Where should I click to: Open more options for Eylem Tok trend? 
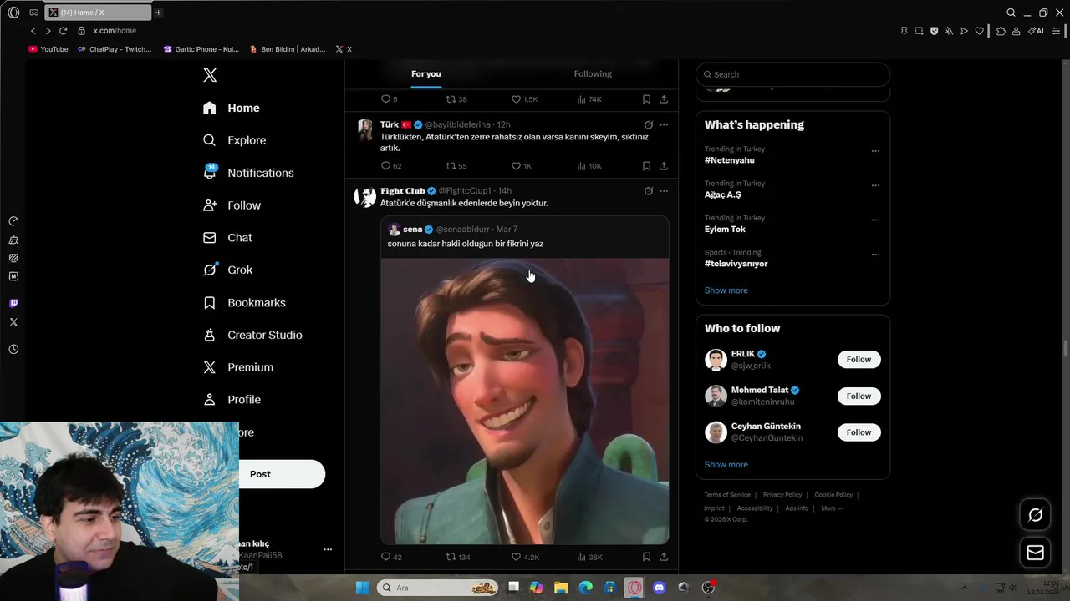coord(875,220)
